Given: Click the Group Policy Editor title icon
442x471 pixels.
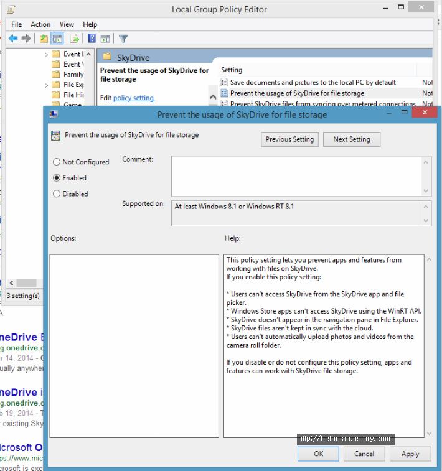Looking at the screenshot, I should 11,9.
